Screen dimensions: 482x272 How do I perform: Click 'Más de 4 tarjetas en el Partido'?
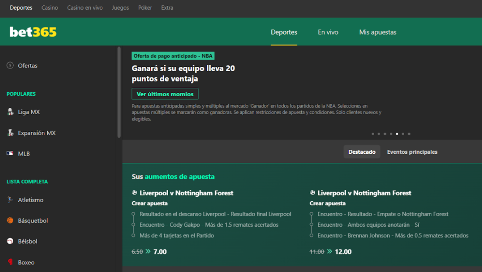(x=177, y=235)
